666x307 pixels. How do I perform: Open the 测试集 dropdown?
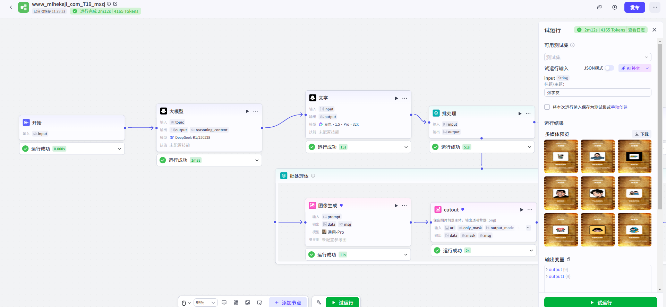pyautogui.click(x=597, y=57)
